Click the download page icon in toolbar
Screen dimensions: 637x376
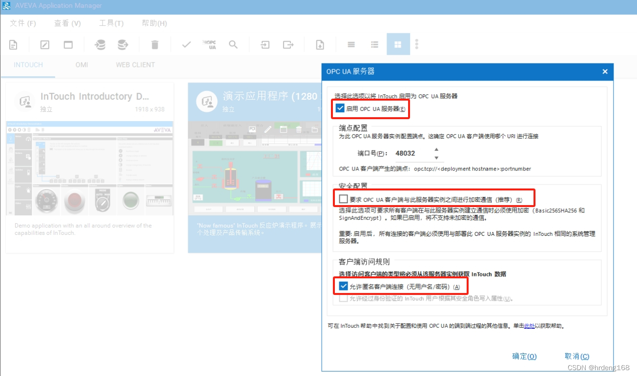[x=320, y=45]
